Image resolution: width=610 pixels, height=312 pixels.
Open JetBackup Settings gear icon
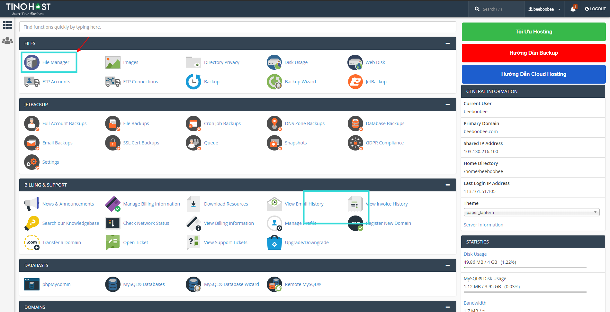click(x=32, y=162)
